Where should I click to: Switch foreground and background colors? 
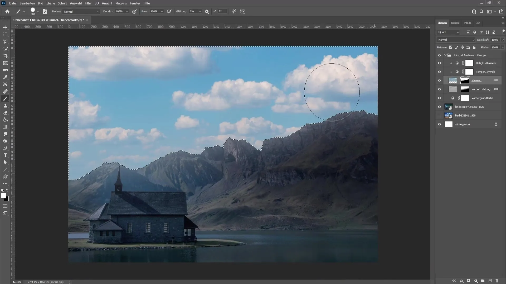[7, 190]
